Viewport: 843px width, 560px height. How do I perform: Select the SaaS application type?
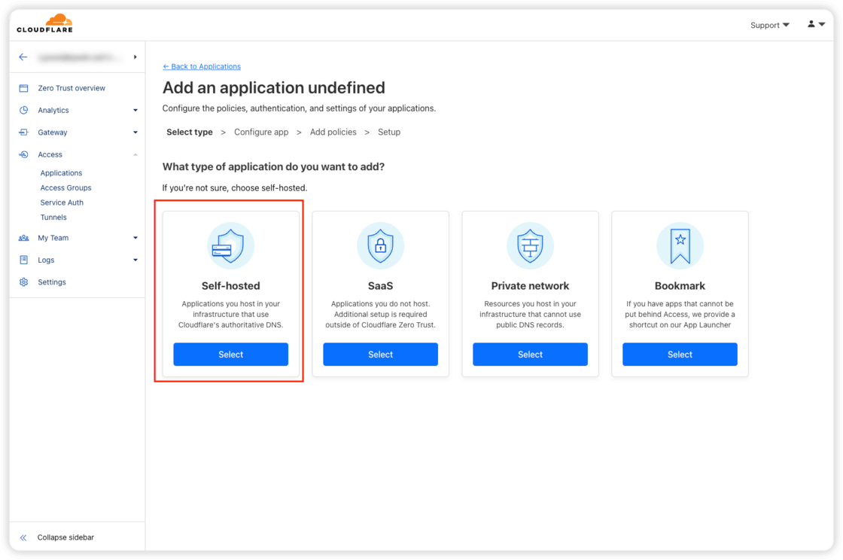point(380,355)
